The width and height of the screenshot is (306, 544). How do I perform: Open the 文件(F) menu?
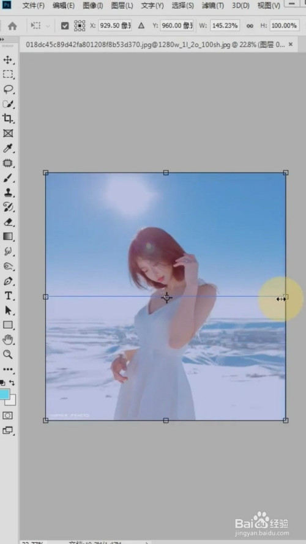tap(33, 6)
